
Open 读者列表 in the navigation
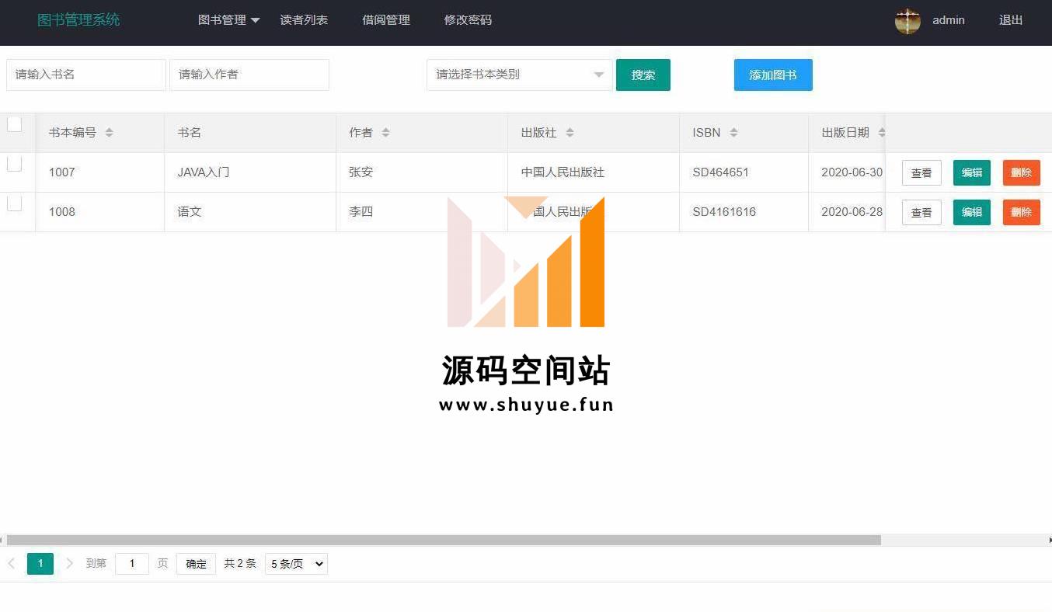(x=304, y=20)
